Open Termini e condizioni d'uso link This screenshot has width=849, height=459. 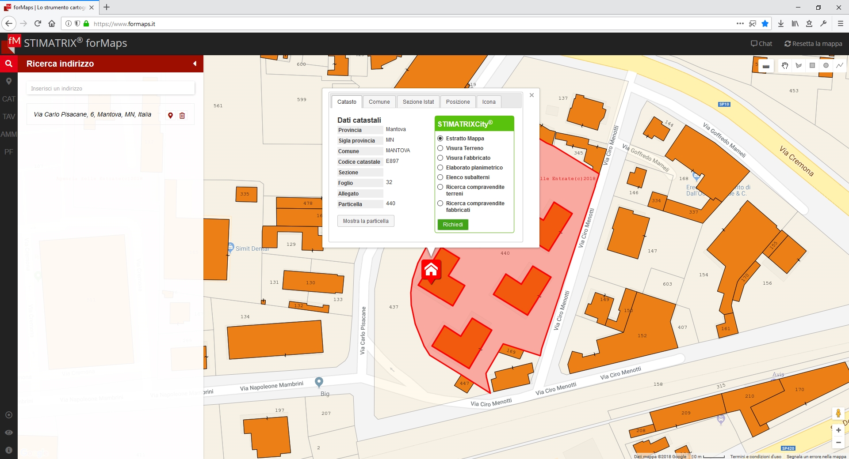click(755, 456)
